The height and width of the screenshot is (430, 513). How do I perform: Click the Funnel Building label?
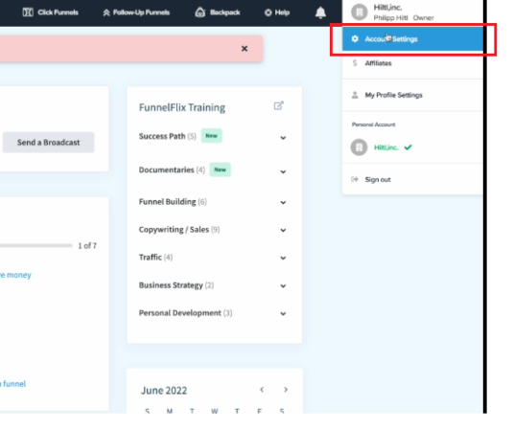(168, 202)
